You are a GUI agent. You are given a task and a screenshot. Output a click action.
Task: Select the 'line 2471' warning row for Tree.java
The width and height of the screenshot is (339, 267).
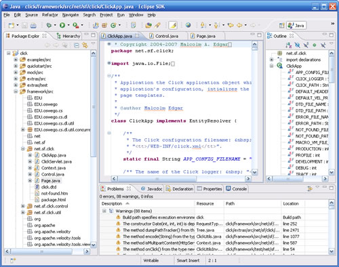point(214,230)
